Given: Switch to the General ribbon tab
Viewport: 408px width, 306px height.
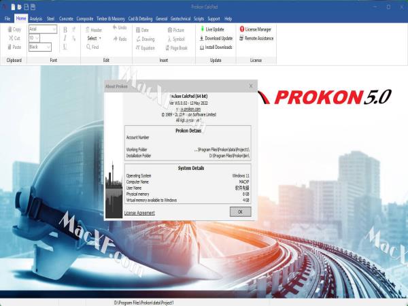Looking at the screenshot, I should click(162, 19).
